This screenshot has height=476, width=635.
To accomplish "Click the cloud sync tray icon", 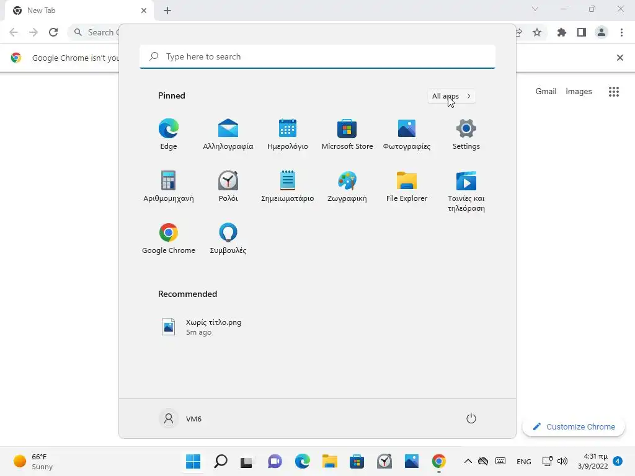I will click(483, 461).
